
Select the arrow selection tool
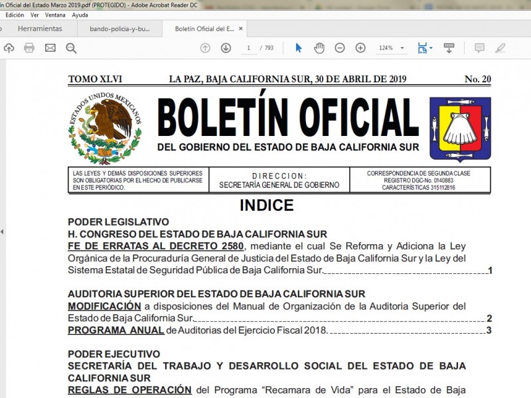(x=298, y=48)
